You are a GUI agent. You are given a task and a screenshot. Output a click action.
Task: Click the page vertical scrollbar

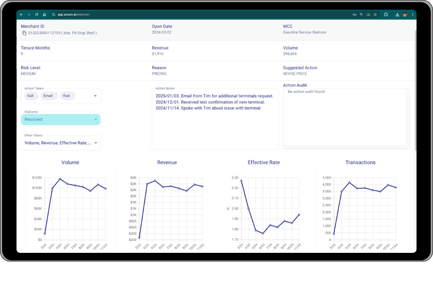point(415,90)
